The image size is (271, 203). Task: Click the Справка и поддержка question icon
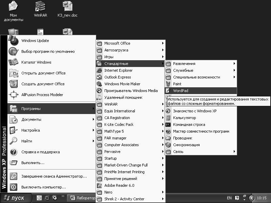14,152
